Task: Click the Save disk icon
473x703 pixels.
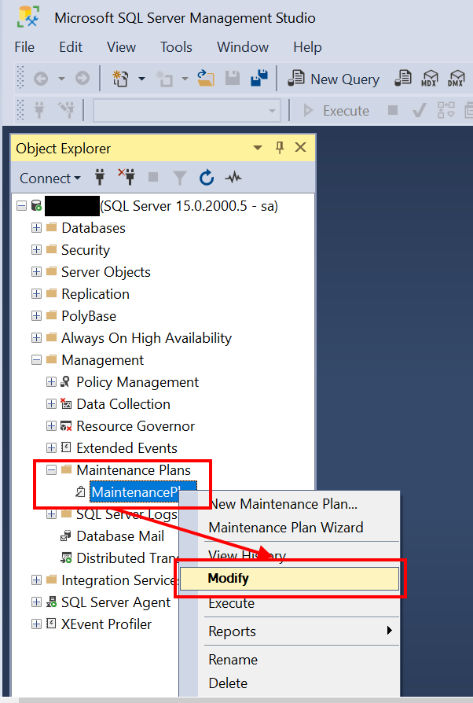Action: (x=233, y=78)
